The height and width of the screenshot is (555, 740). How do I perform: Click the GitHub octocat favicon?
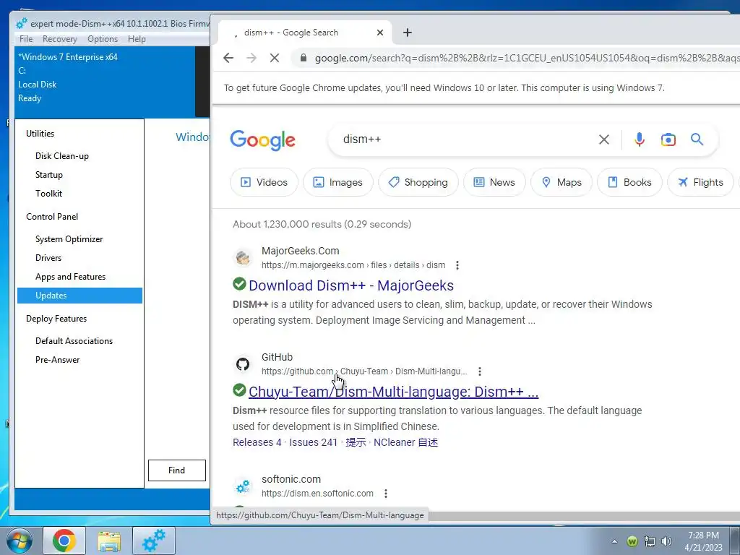click(x=243, y=364)
